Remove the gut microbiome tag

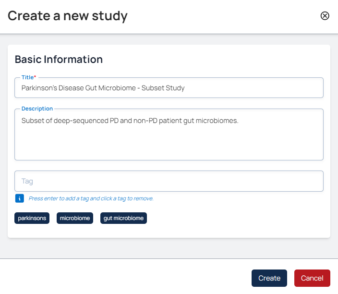[x=123, y=218]
